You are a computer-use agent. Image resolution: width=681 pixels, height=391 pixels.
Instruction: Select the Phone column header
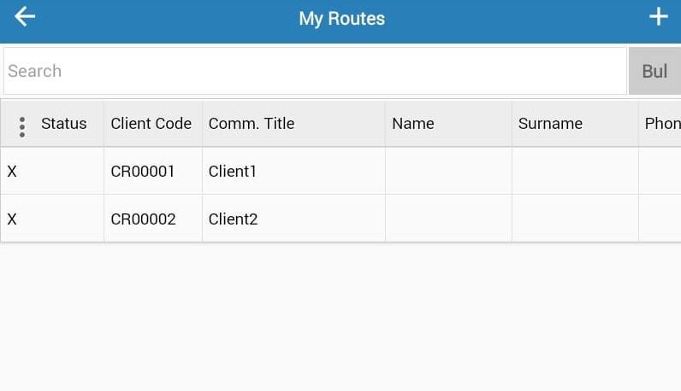pos(662,124)
